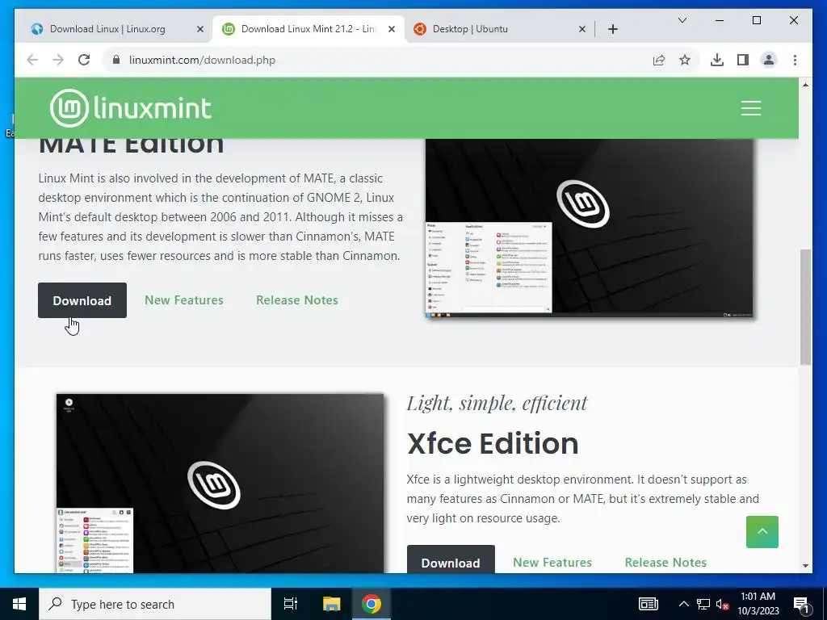Image resolution: width=827 pixels, height=620 pixels.
Task: Reload the Linux Mint download page
Action: [84, 60]
